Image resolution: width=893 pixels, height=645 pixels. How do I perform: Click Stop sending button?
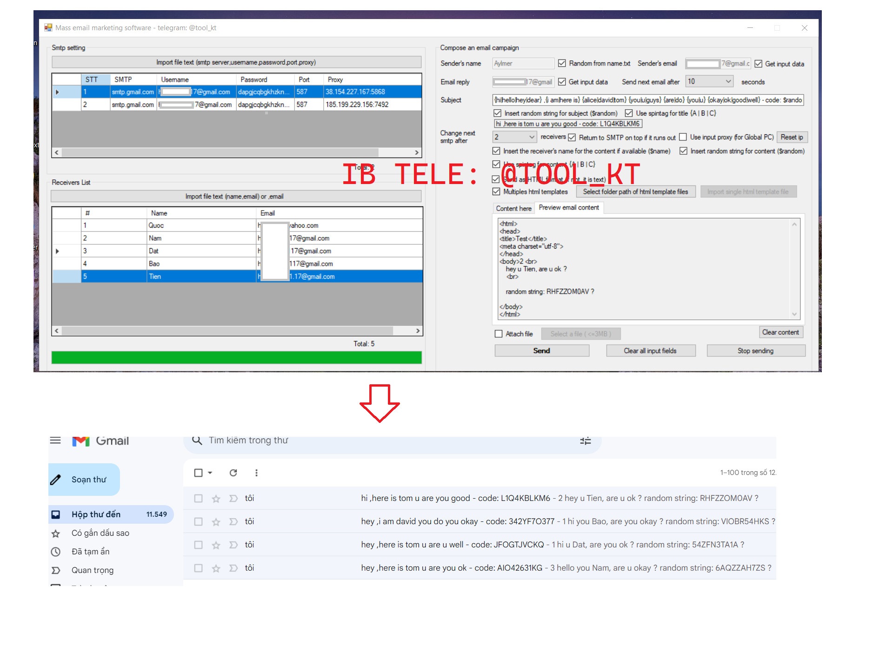(x=755, y=351)
